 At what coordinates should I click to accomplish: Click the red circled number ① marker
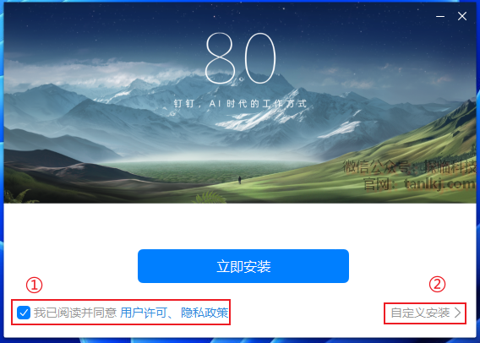click(x=34, y=286)
